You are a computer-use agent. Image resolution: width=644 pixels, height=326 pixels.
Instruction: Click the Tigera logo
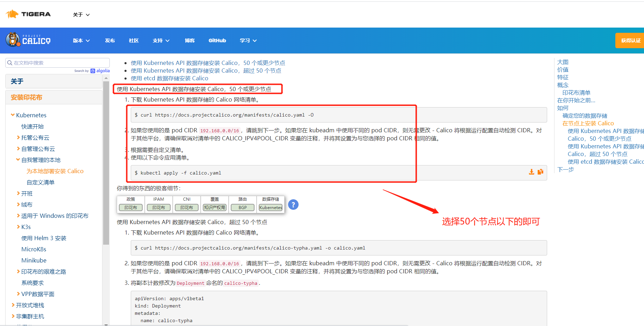[x=28, y=14]
